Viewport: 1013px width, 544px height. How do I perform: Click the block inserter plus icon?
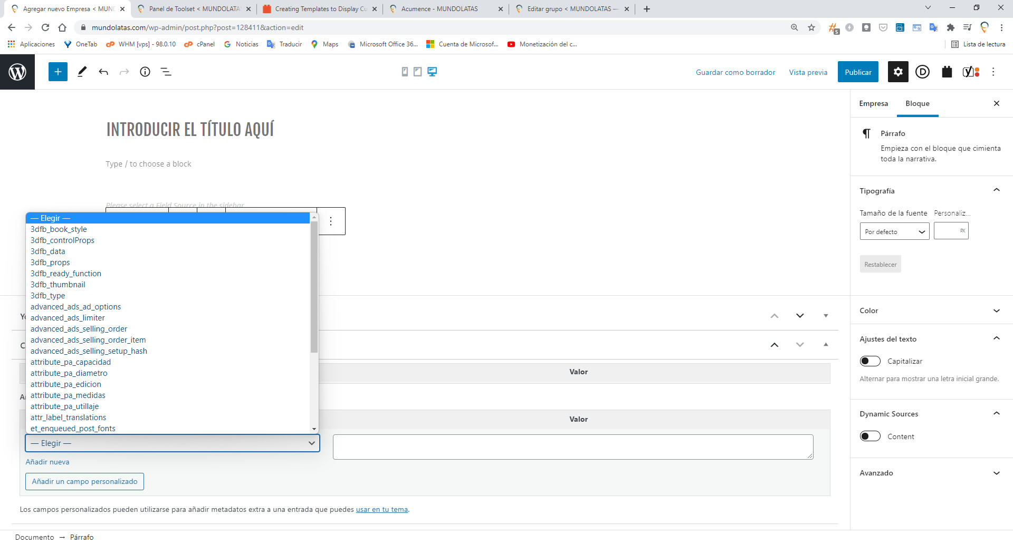coord(58,72)
